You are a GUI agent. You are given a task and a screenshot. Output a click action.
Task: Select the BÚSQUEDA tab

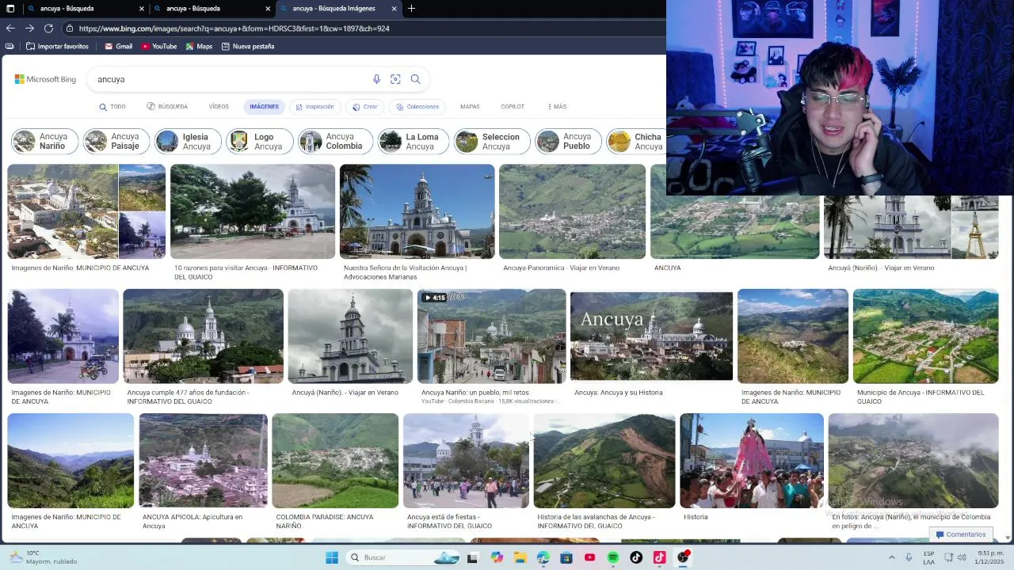pyautogui.click(x=167, y=107)
